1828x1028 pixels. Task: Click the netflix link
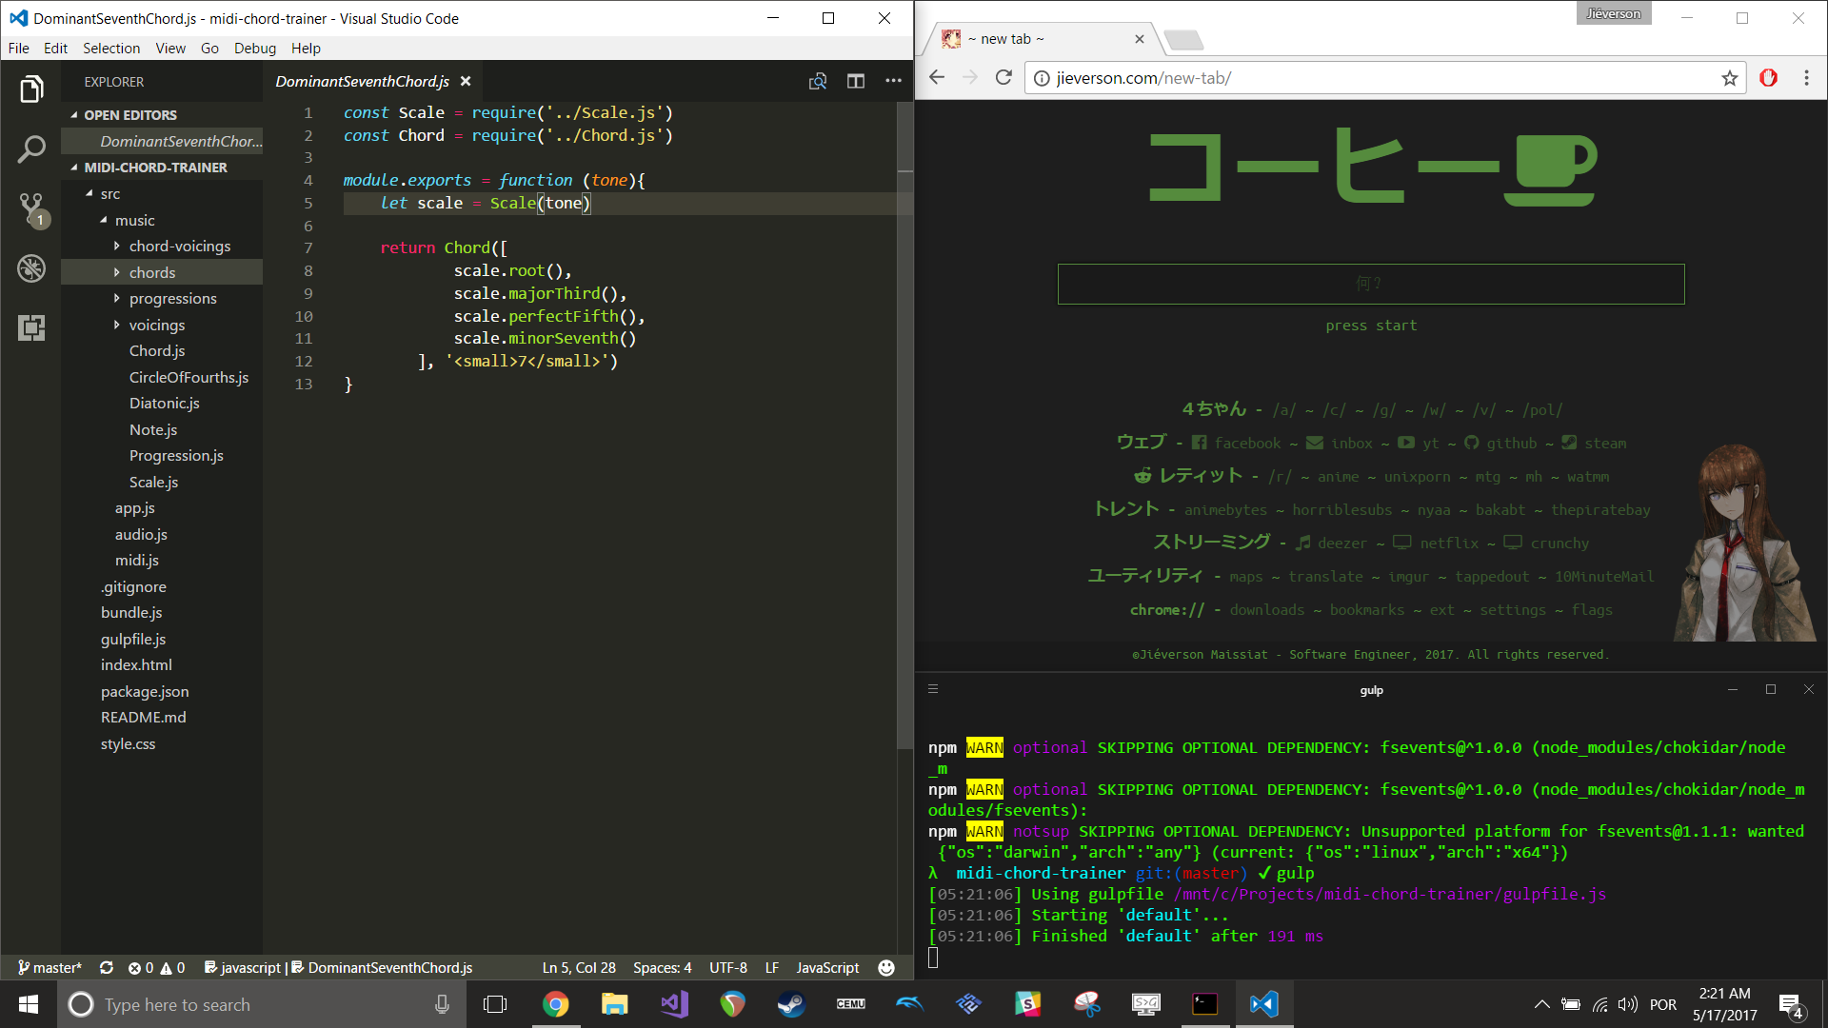[x=1448, y=544]
